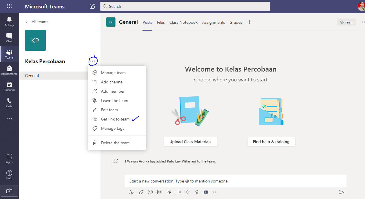Open the Apps icon in sidebar
365x199 pixels.
tap(9, 157)
